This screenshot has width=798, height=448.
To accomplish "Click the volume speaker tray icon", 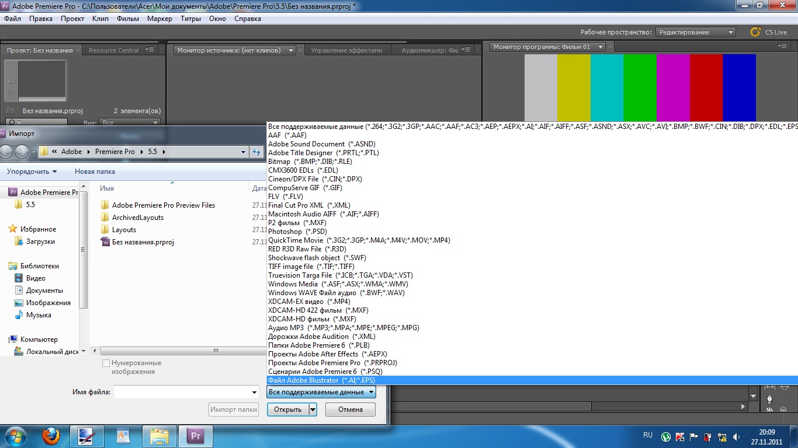I will 736,436.
